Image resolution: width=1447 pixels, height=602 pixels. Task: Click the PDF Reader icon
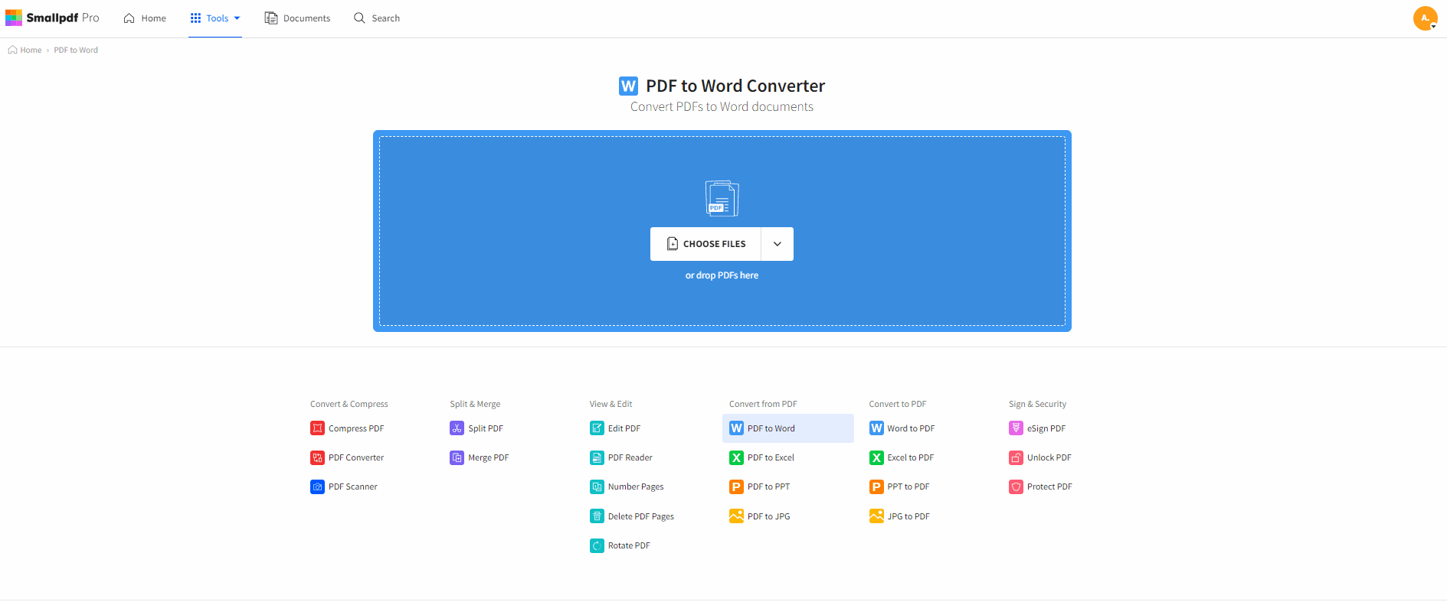click(597, 457)
